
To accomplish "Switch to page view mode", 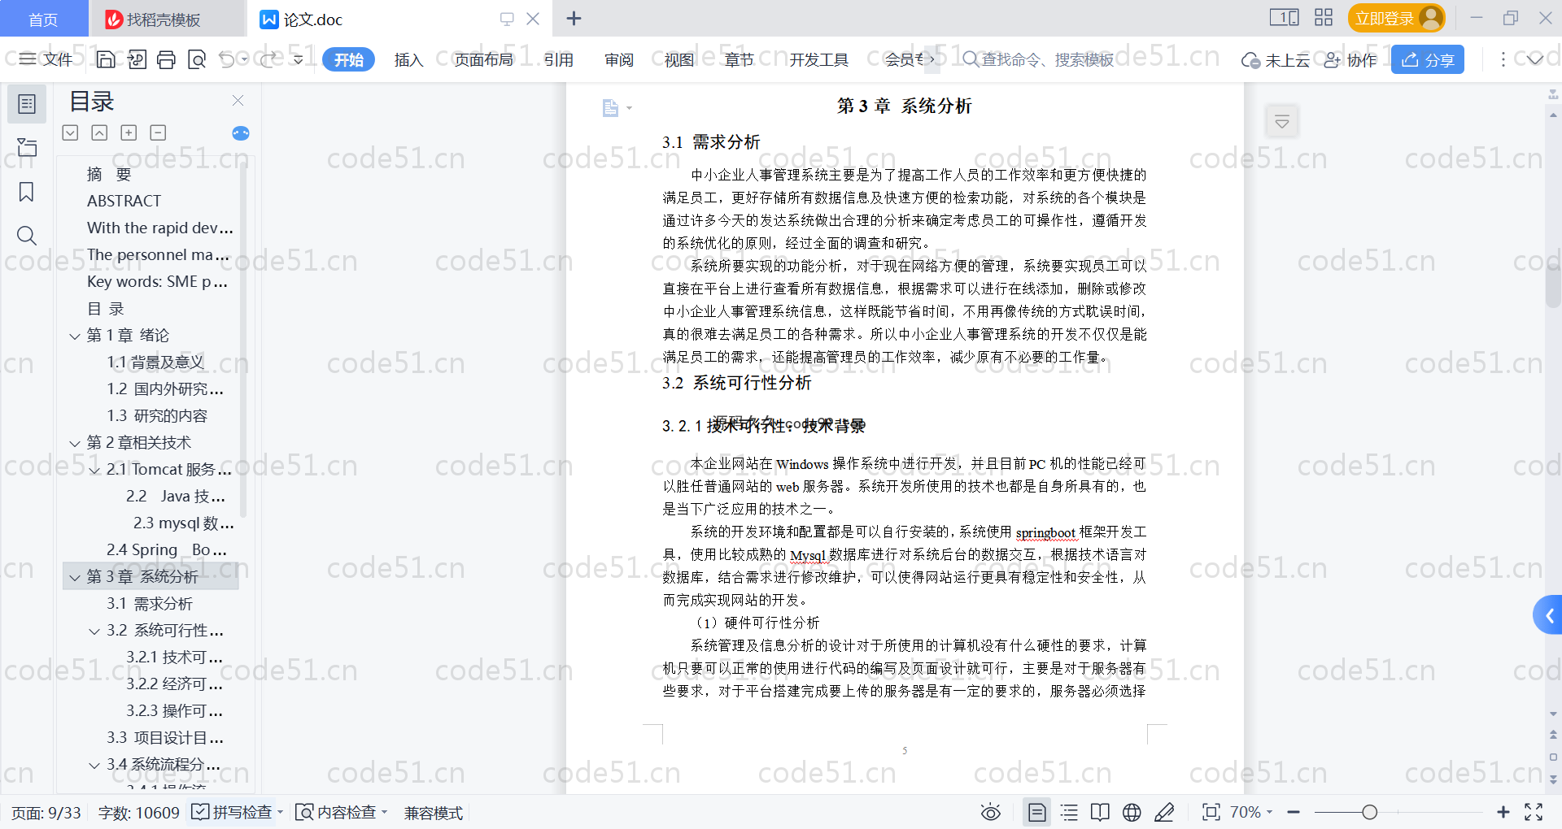I will [1036, 812].
